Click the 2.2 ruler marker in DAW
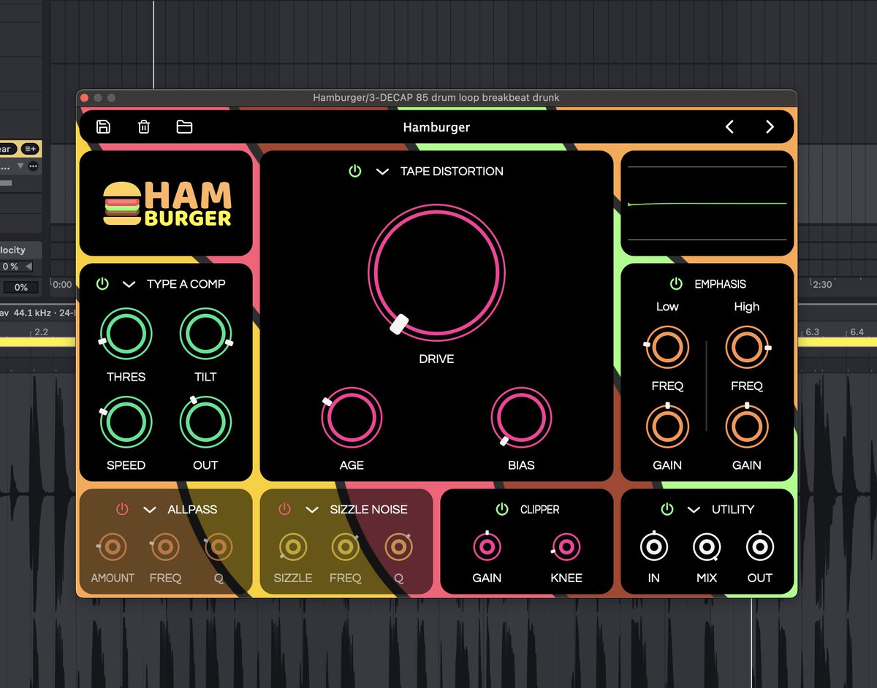 coord(41,332)
